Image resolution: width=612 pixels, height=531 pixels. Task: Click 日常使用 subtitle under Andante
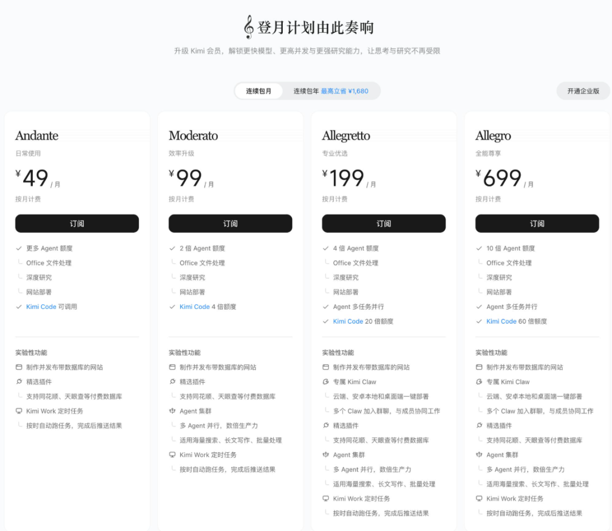[28, 154]
